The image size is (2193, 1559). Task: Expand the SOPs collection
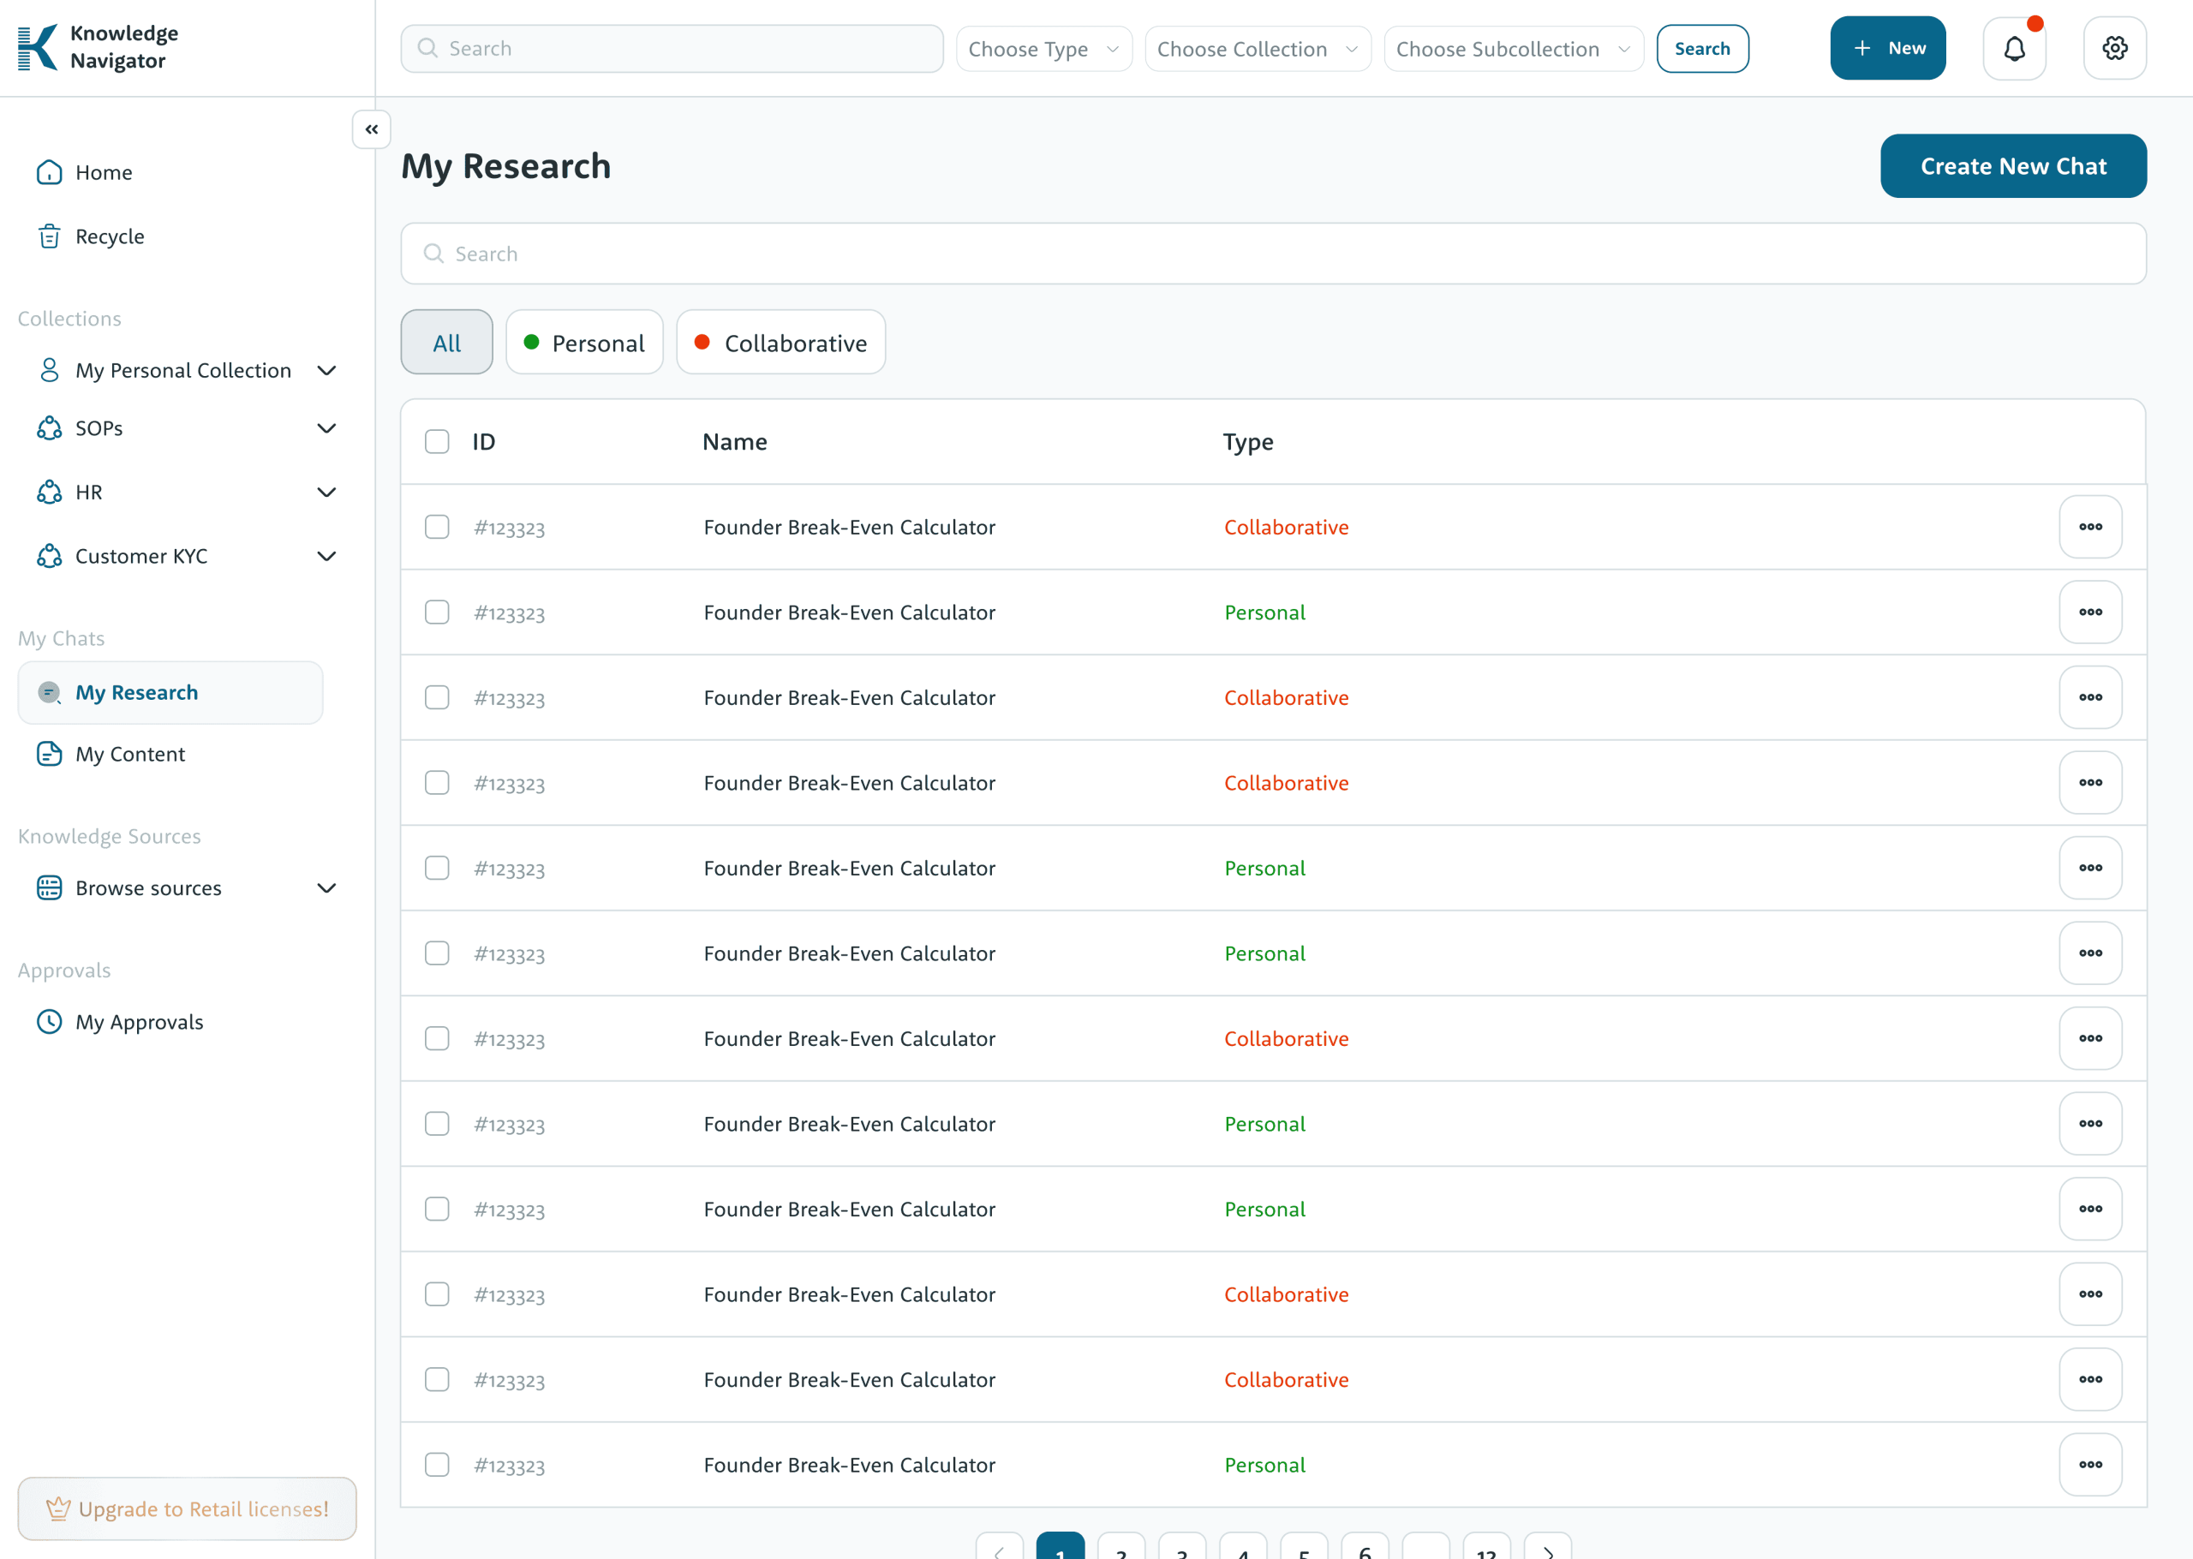pyautogui.click(x=326, y=428)
